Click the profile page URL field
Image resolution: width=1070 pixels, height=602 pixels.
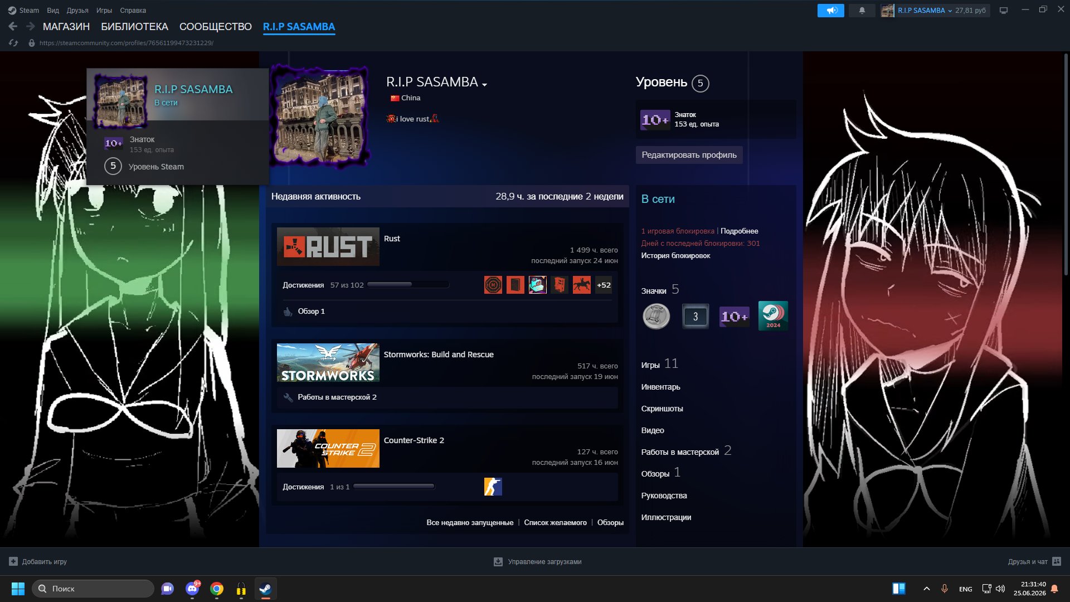(126, 43)
